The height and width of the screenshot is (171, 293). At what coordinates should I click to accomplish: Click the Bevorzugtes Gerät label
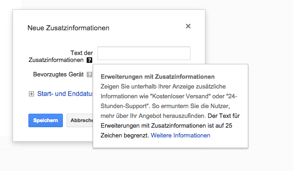tap(58, 75)
